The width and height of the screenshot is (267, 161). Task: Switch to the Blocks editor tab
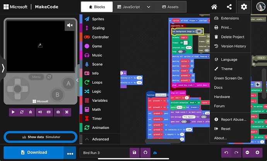[x=97, y=7]
